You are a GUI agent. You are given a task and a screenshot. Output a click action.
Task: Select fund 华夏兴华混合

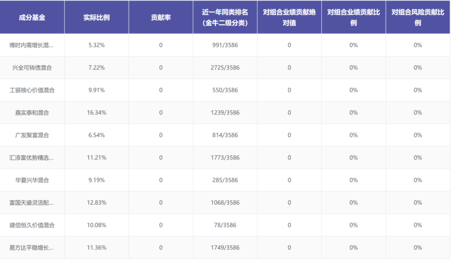(32, 180)
